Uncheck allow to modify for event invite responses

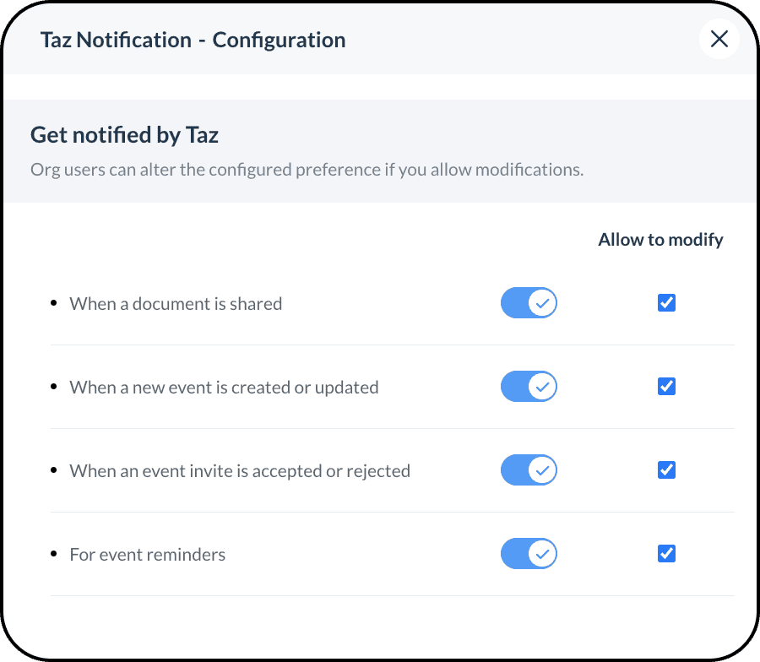pos(666,469)
